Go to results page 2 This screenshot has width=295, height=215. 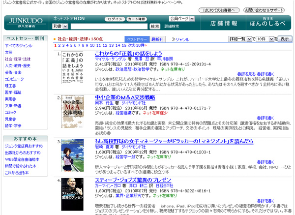(x=59, y=45)
